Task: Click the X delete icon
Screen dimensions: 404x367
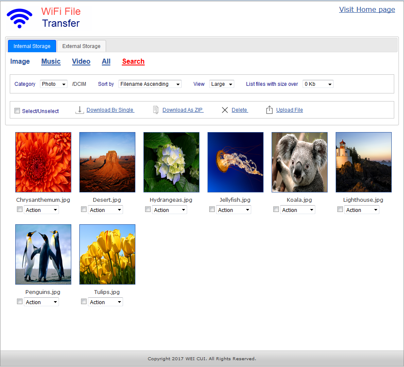Action: (225, 110)
